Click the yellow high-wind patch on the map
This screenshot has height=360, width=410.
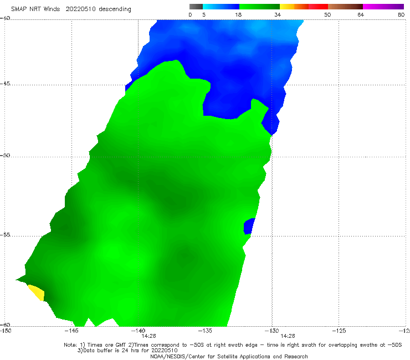tap(37, 292)
